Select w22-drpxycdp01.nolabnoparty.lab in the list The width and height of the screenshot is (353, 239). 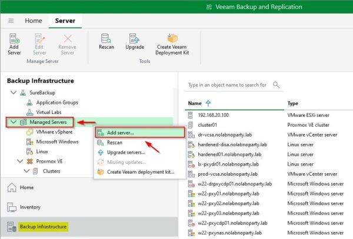pos(235,184)
